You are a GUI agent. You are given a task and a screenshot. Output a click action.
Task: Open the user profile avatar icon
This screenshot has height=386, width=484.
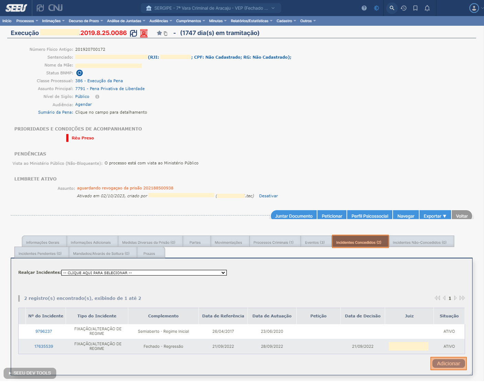click(474, 8)
